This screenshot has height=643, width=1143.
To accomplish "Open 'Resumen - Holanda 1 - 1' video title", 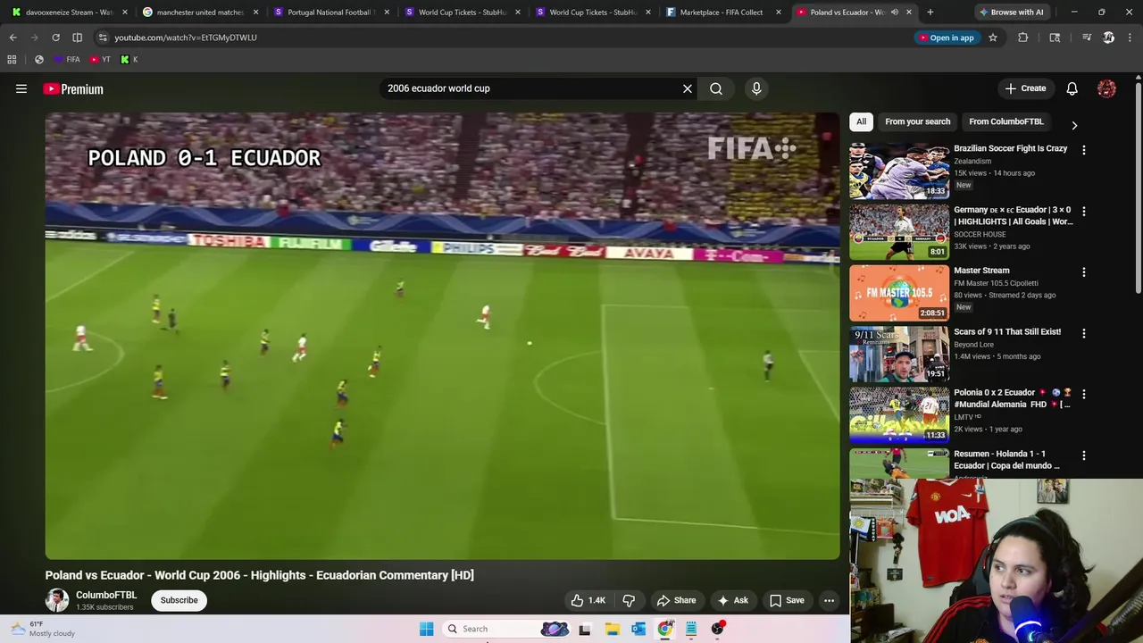I will click(x=1006, y=459).
